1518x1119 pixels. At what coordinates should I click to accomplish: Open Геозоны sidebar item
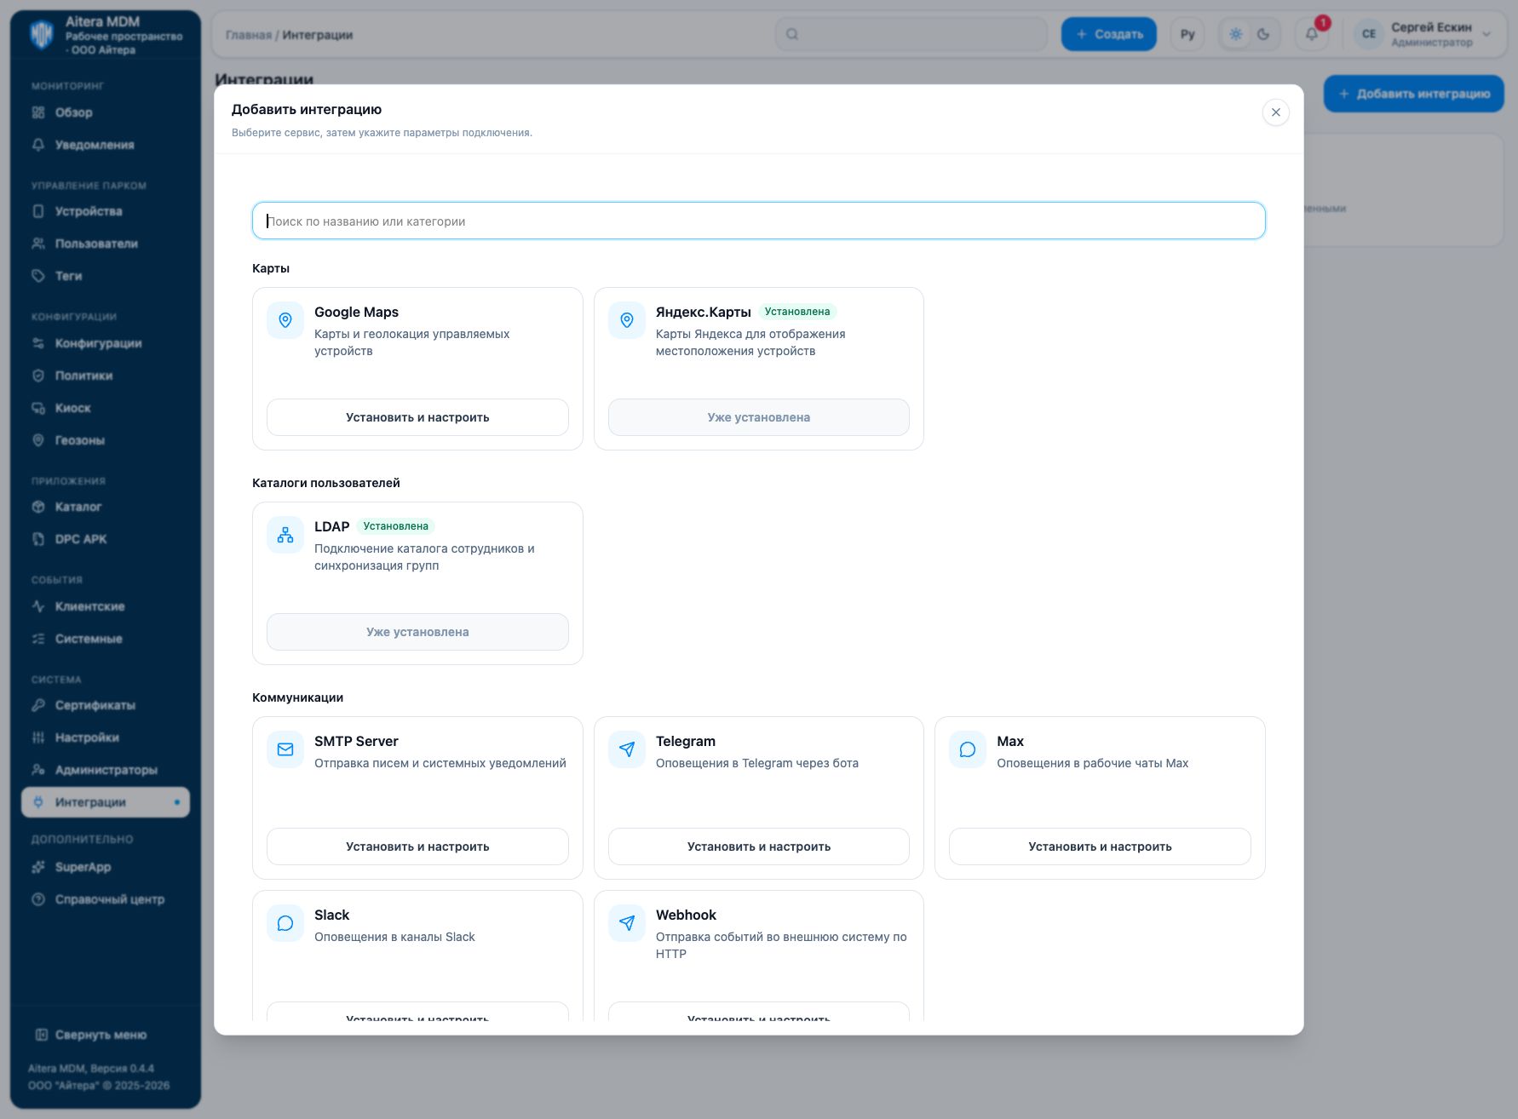coord(106,440)
